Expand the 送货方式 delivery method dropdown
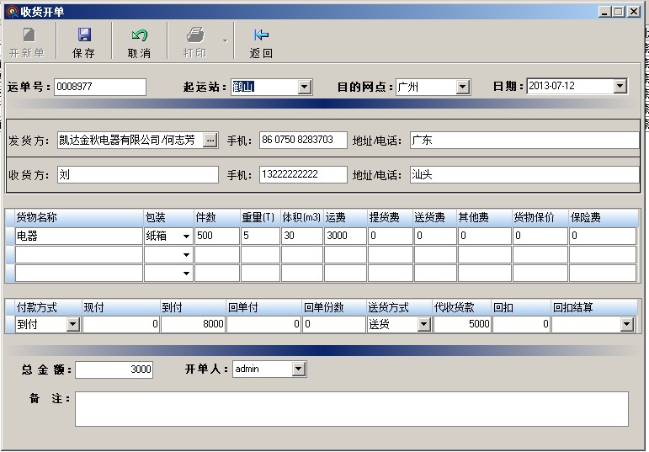649x452 pixels. coord(423,324)
